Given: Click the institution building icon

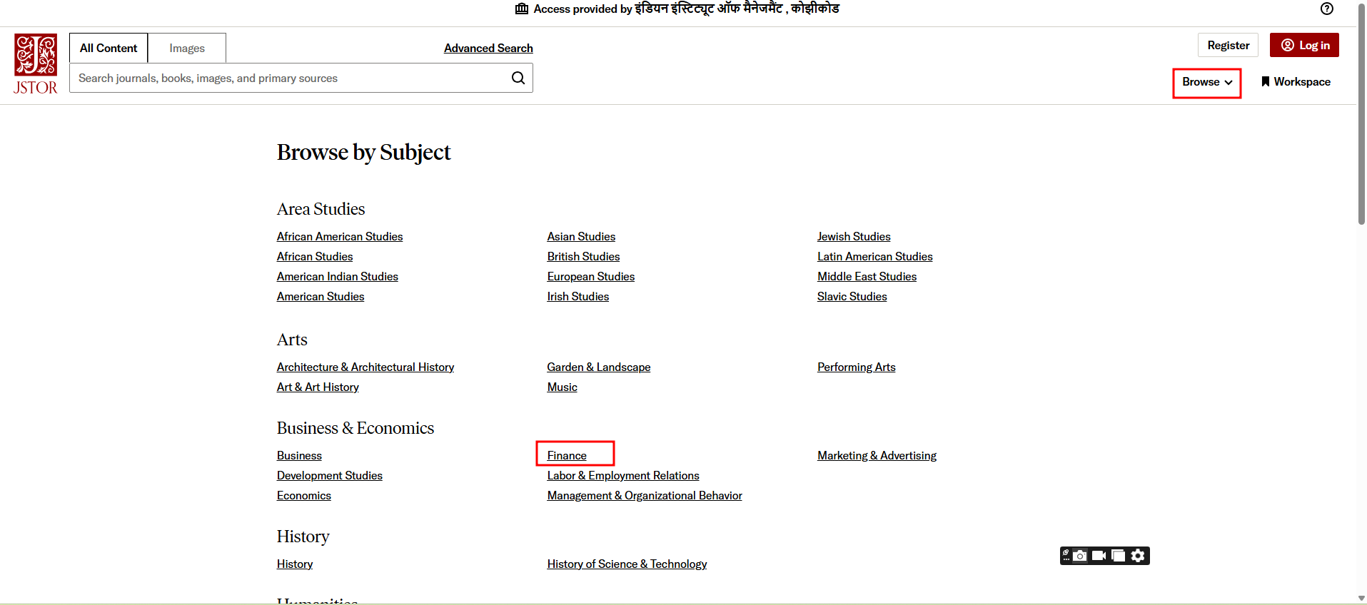Looking at the screenshot, I should 522,9.
